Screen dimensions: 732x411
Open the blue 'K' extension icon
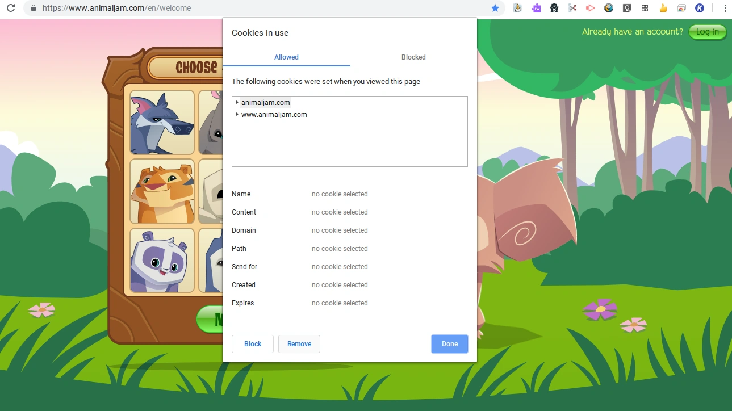pyautogui.click(x=700, y=9)
